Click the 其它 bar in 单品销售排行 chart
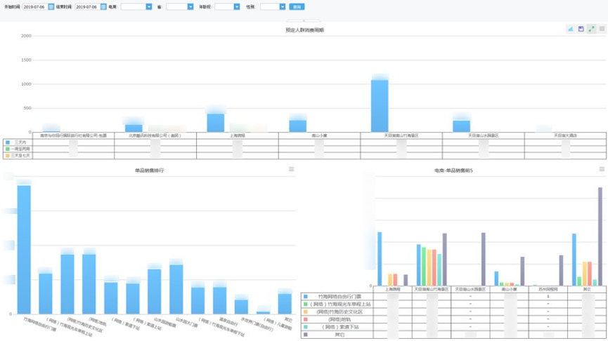 click(285, 304)
